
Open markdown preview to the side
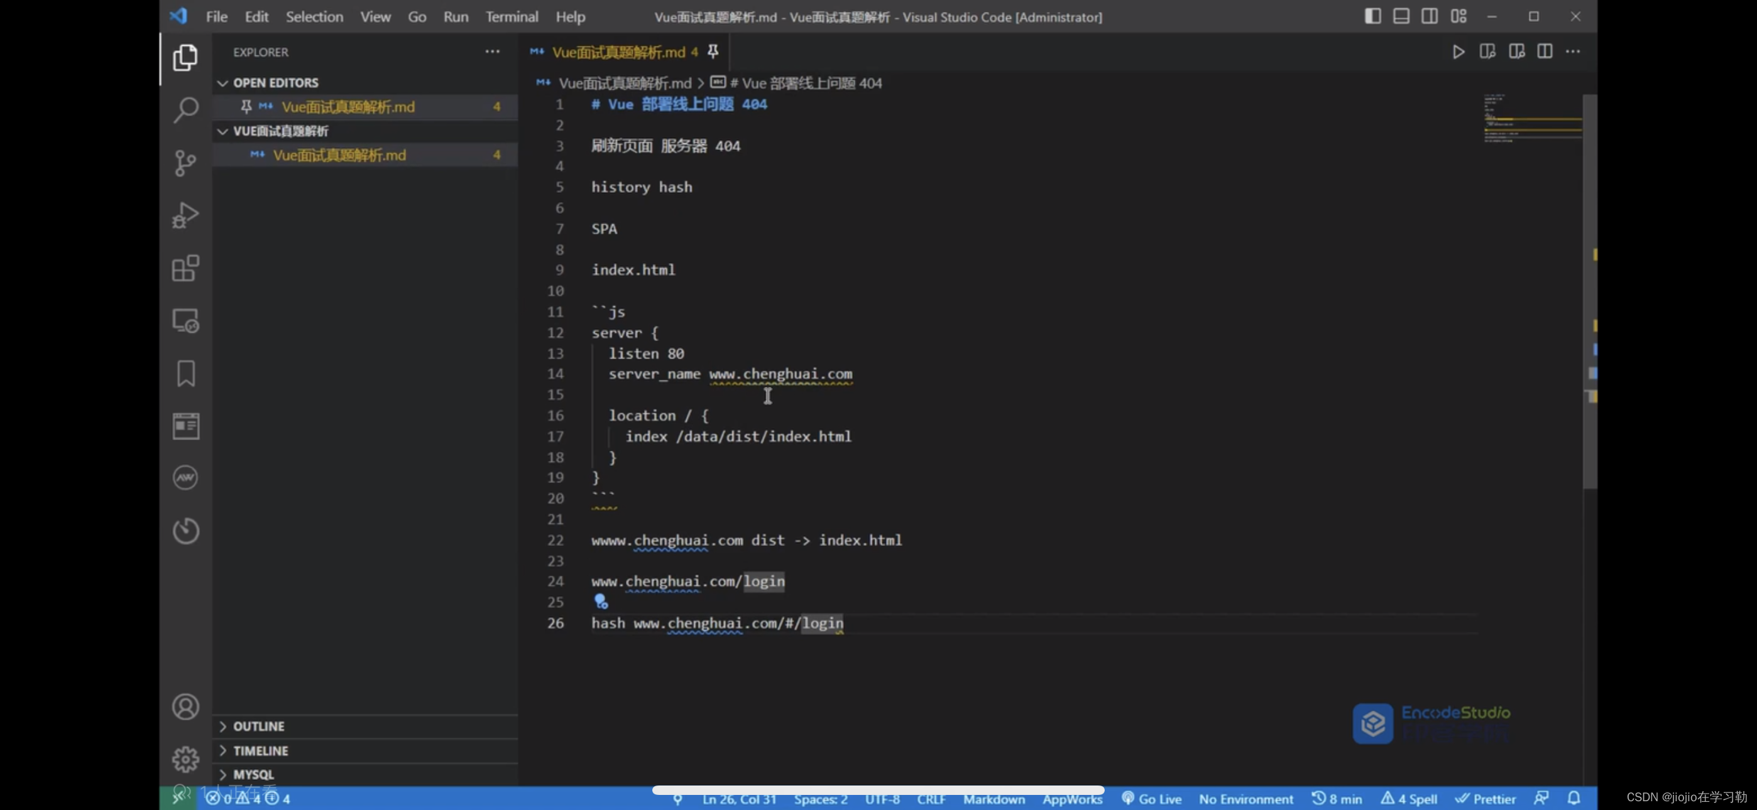point(1487,52)
